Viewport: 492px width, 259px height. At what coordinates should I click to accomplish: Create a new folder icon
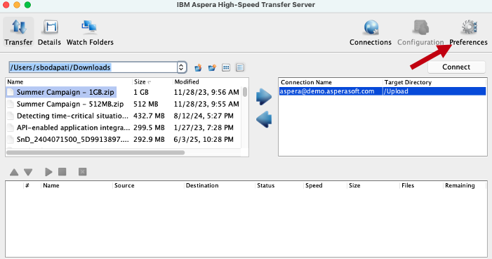(212, 67)
